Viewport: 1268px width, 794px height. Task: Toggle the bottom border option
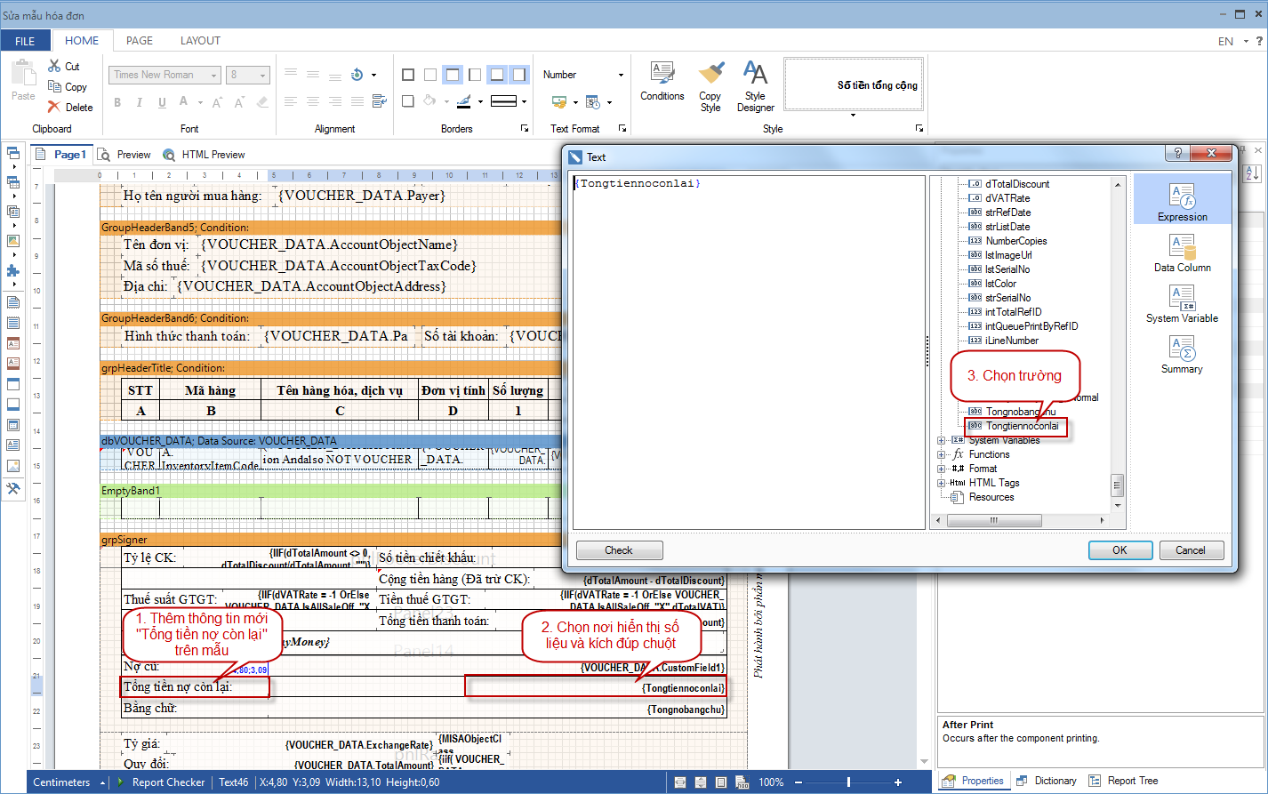pyautogui.click(x=497, y=75)
